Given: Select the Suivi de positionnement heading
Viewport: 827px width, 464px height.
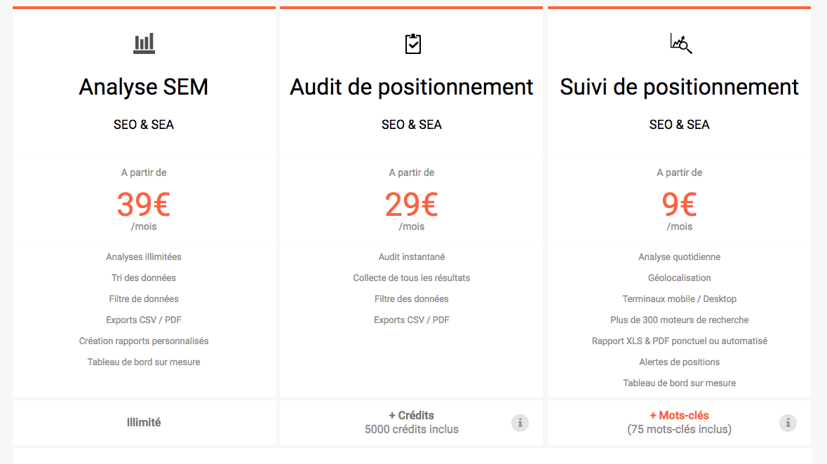Looking at the screenshot, I should pos(679,87).
